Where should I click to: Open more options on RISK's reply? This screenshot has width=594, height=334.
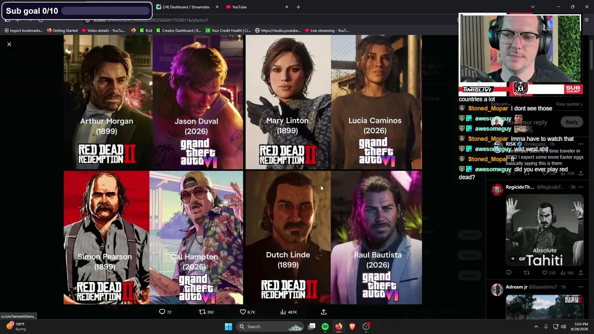click(581, 144)
